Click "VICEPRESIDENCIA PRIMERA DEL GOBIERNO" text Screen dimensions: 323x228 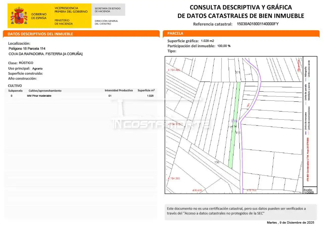point(71,10)
